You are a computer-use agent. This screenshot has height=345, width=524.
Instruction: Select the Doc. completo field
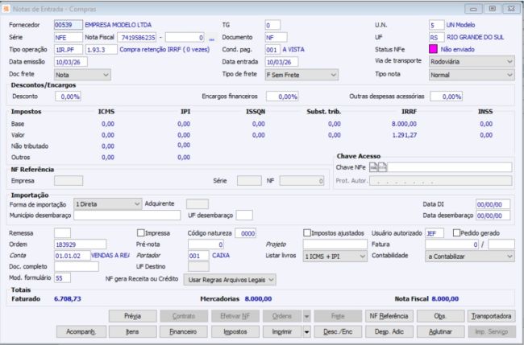click(77, 266)
